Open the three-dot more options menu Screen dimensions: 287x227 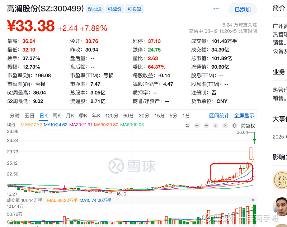point(216,9)
